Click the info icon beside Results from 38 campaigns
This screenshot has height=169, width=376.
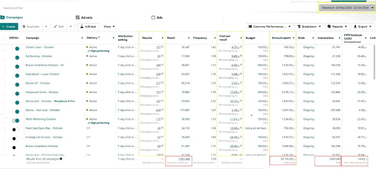click(x=61, y=159)
